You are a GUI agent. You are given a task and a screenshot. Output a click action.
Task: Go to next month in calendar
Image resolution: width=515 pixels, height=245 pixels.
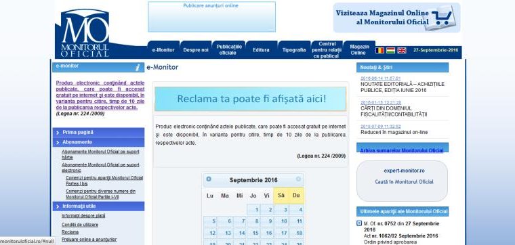click(298, 179)
